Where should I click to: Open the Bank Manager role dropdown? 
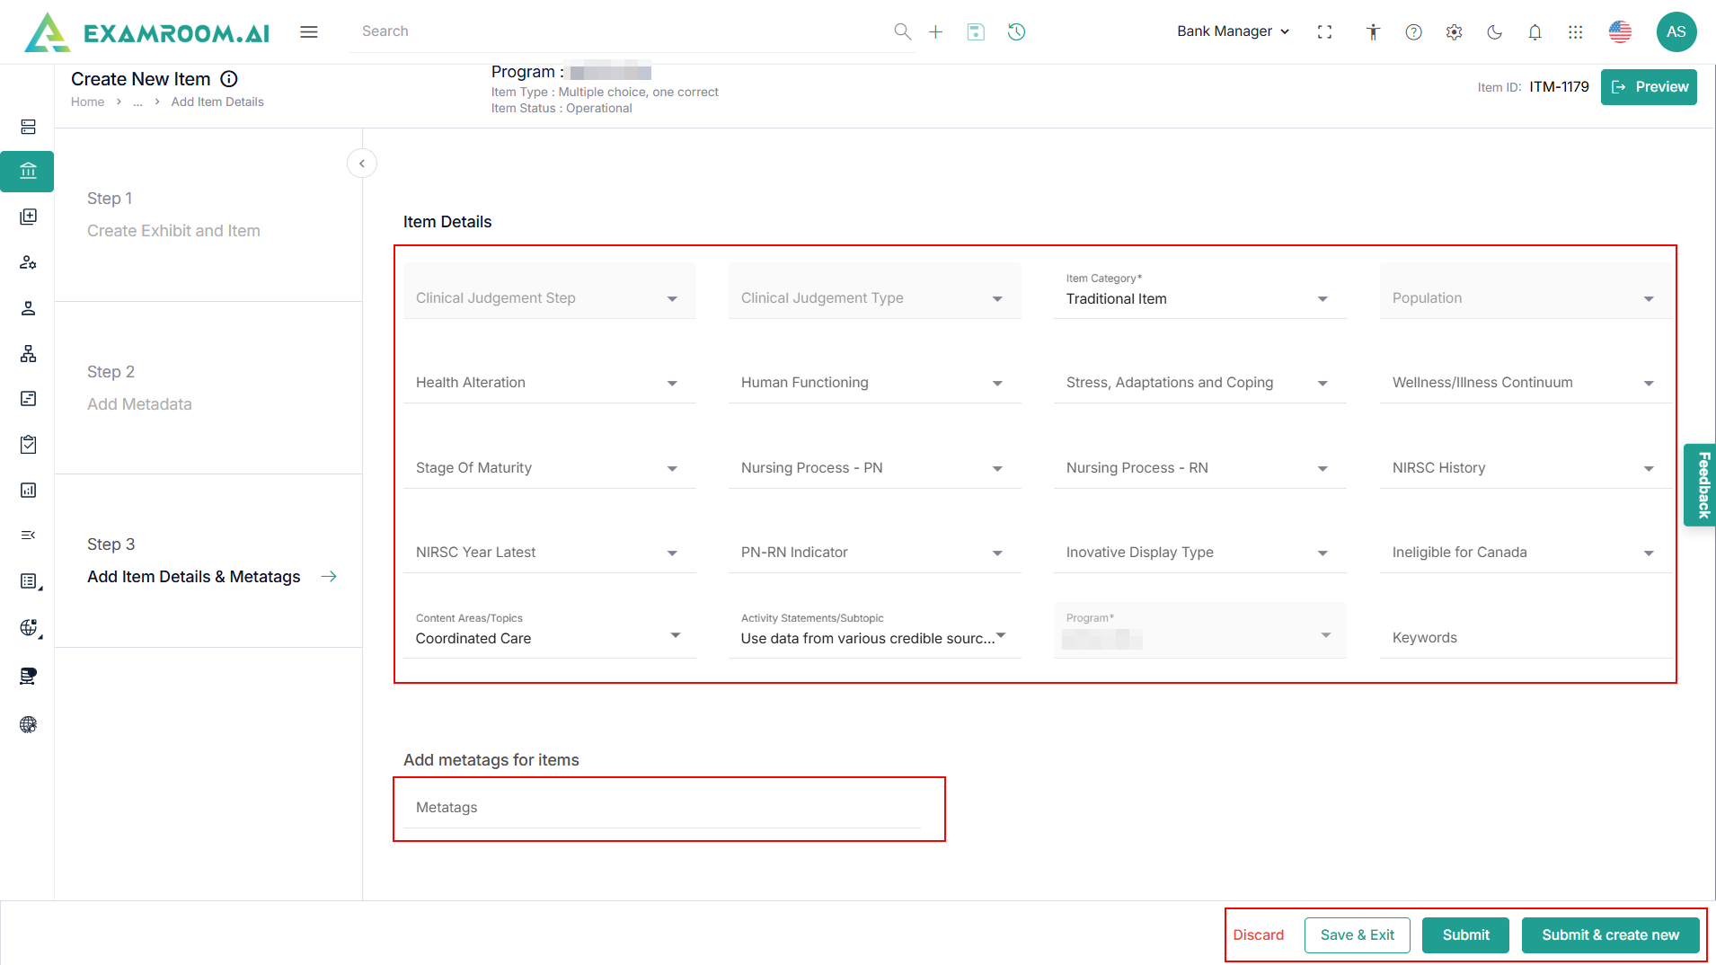click(x=1233, y=31)
